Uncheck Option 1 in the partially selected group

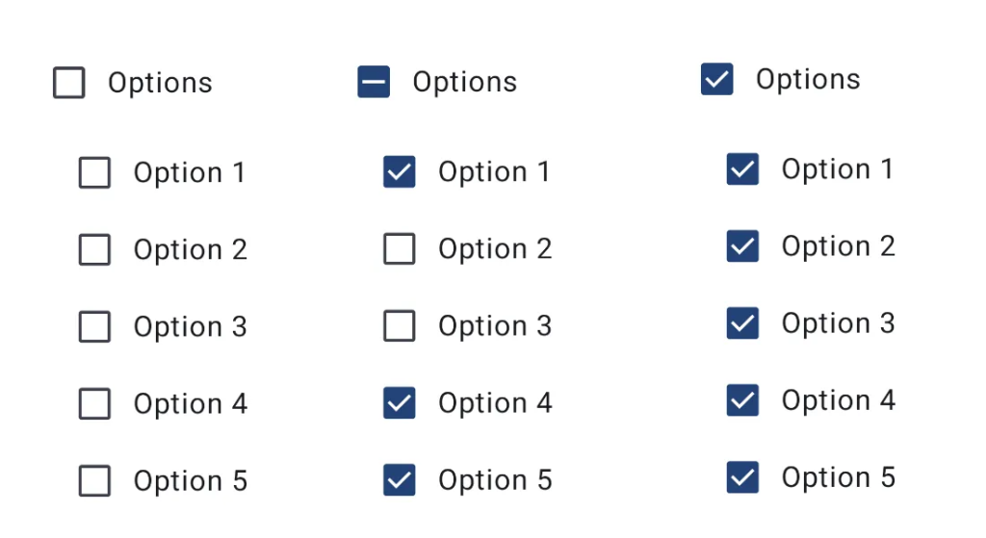pos(400,172)
